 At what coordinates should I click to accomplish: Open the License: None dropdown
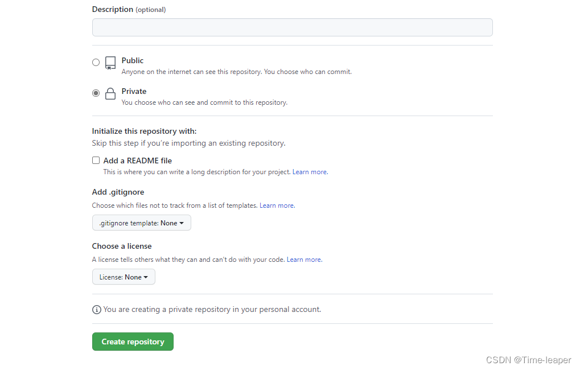(x=124, y=277)
